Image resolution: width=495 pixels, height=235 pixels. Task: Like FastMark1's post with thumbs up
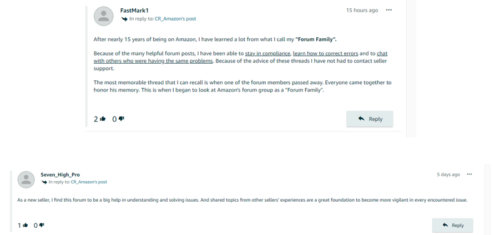(103, 119)
